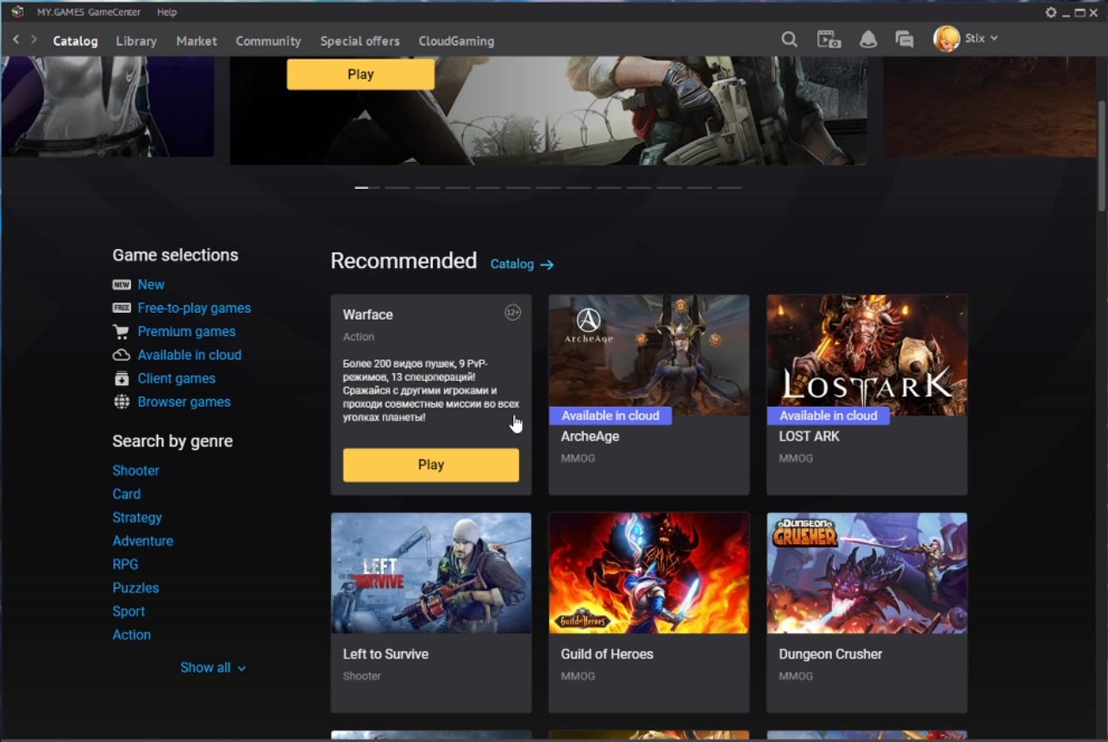Click the Dungeon Crusher title text
1108x742 pixels.
tap(830, 654)
